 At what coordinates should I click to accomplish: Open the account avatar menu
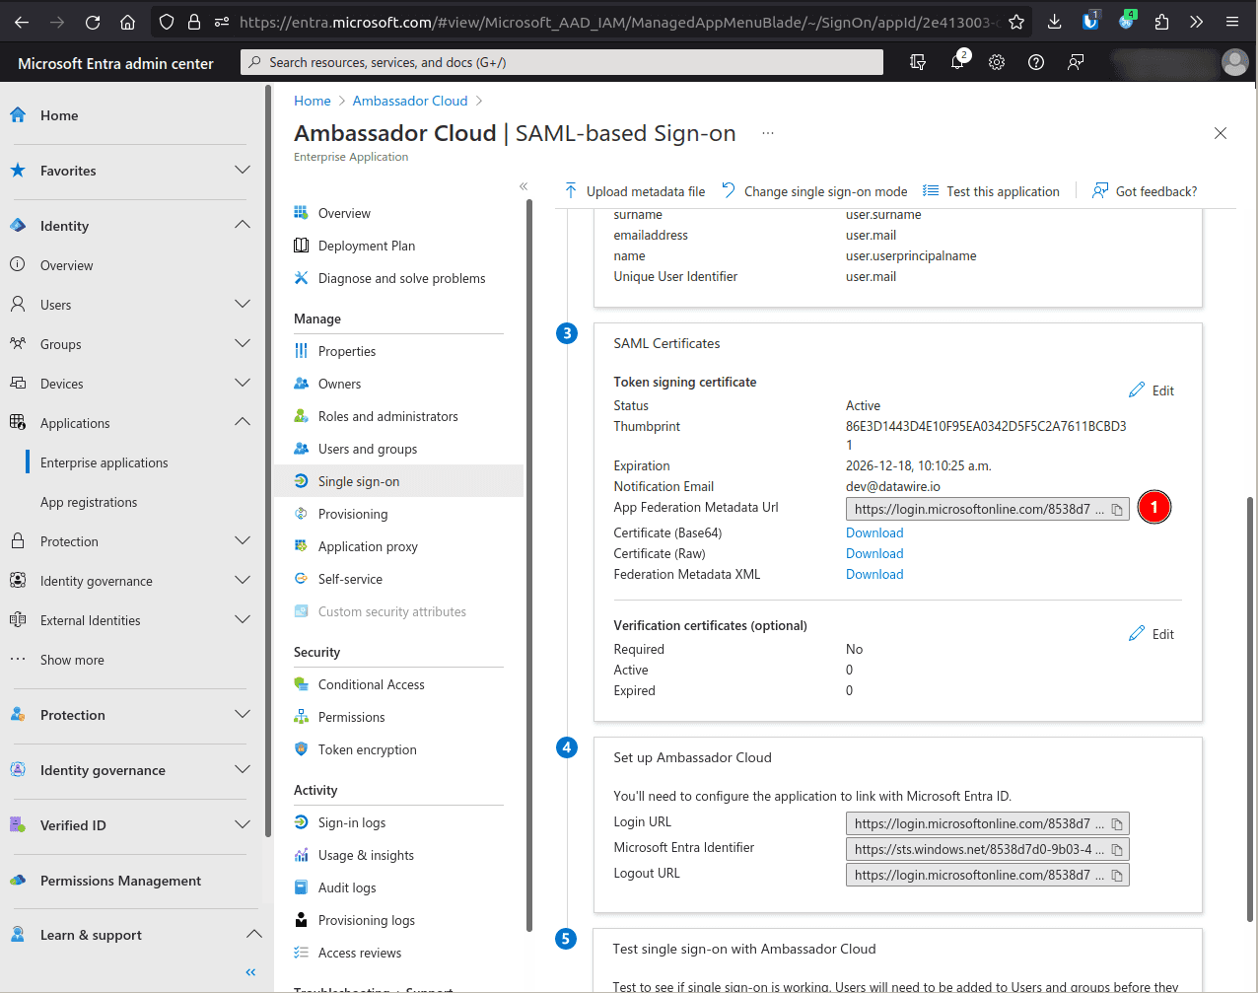(1234, 62)
